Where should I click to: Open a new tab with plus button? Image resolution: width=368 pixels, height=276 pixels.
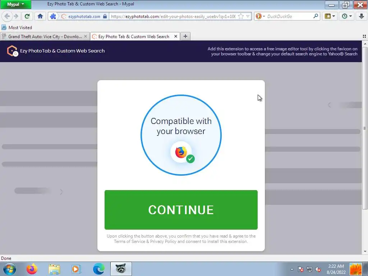pos(185,36)
